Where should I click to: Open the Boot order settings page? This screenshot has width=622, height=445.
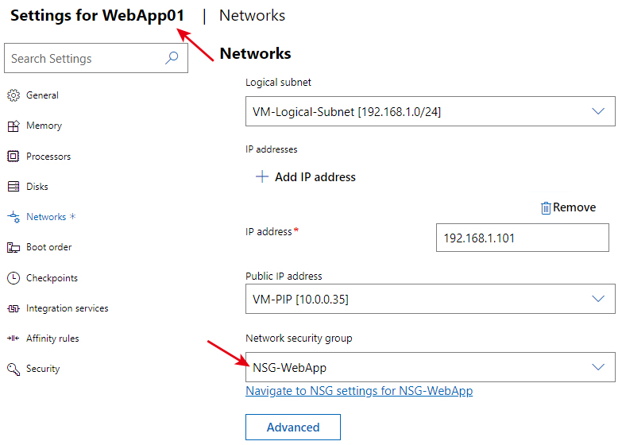(48, 247)
